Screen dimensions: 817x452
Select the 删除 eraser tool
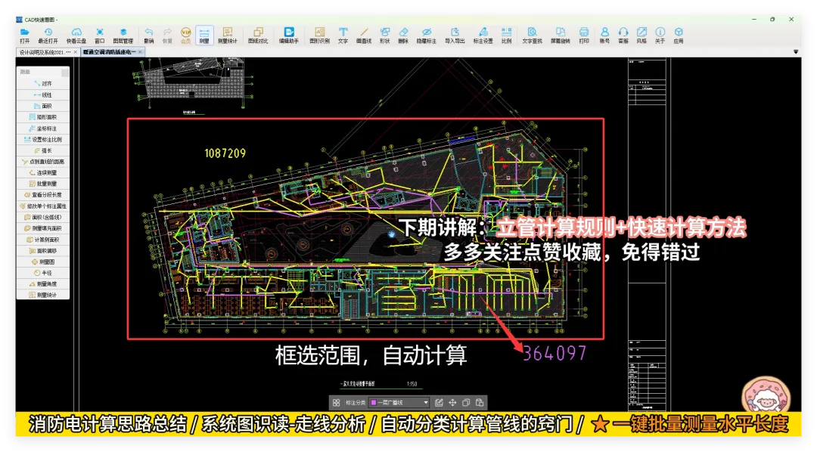403,36
